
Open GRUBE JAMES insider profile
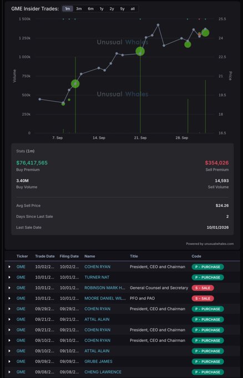98,361
